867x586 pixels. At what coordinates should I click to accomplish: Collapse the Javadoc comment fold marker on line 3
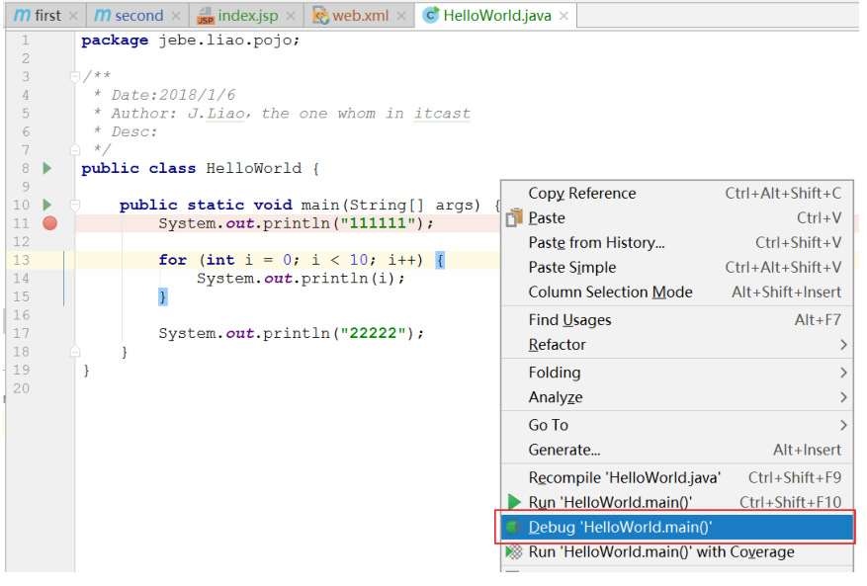(x=75, y=77)
